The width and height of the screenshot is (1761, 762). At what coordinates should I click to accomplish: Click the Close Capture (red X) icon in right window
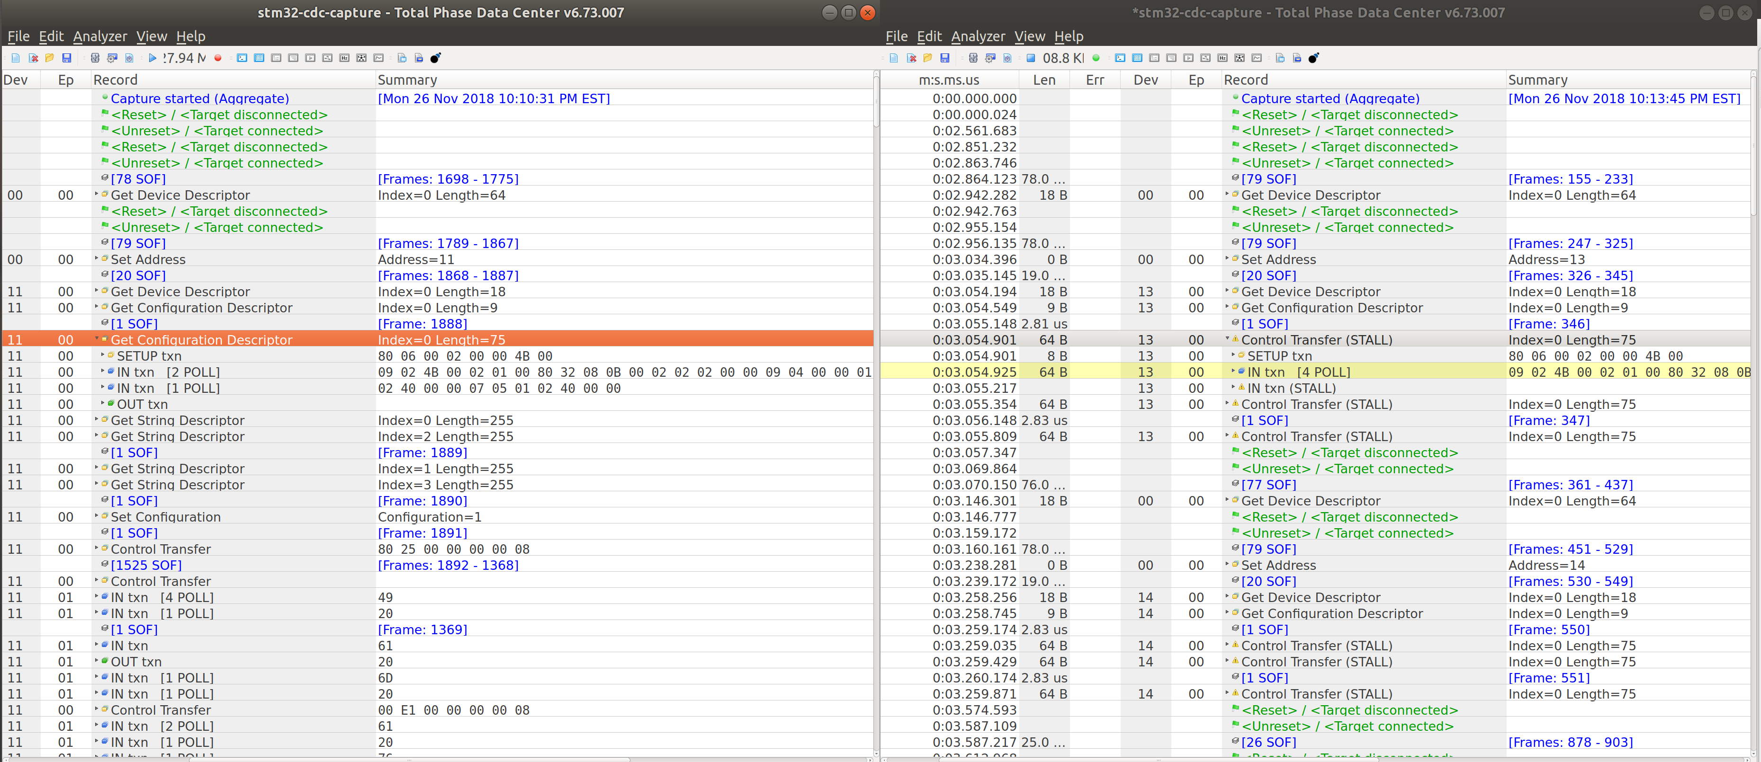click(x=911, y=58)
